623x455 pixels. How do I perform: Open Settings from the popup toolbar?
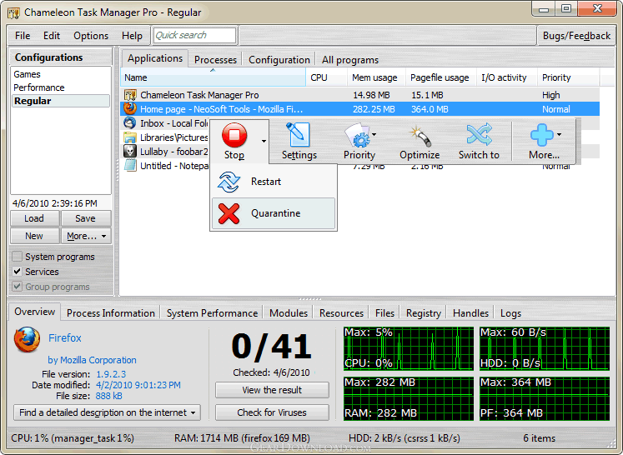tap(298, 135)
